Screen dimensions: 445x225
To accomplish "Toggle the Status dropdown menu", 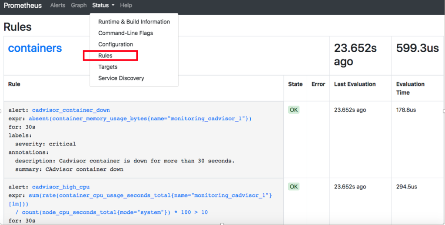I will pos(103,5).
